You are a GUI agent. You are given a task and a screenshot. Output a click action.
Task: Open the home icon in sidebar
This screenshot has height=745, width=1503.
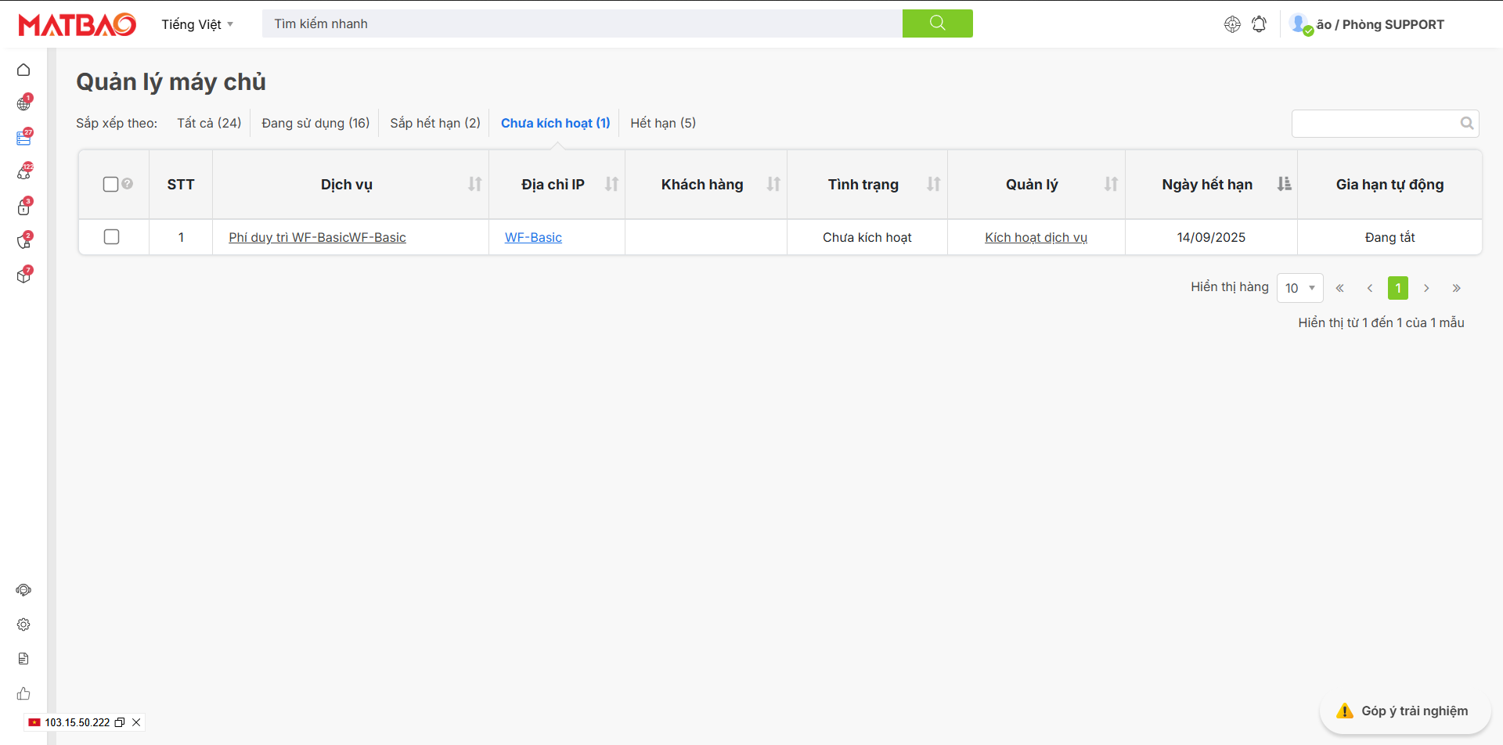point(23,70)
